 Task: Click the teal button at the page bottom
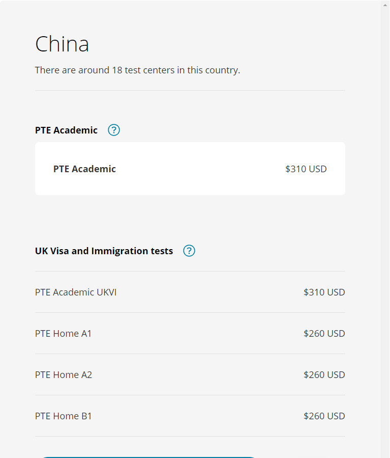pyautogui.click(x=148, y=457)
